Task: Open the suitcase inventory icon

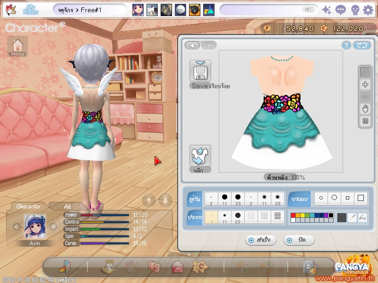Action: point(154,267)
